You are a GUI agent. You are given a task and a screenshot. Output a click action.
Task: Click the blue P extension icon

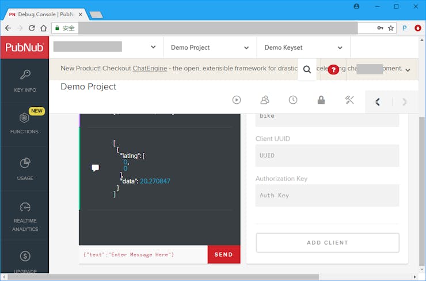405,28
